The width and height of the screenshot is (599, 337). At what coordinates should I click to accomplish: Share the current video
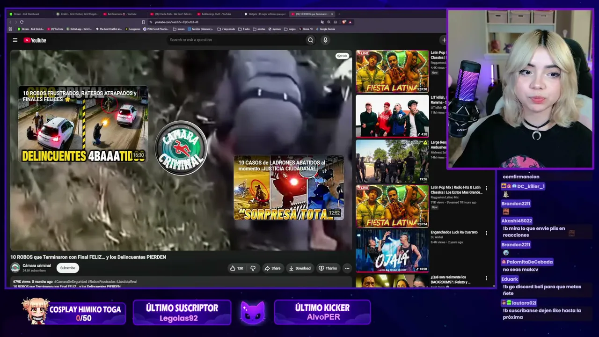point(272,268)
